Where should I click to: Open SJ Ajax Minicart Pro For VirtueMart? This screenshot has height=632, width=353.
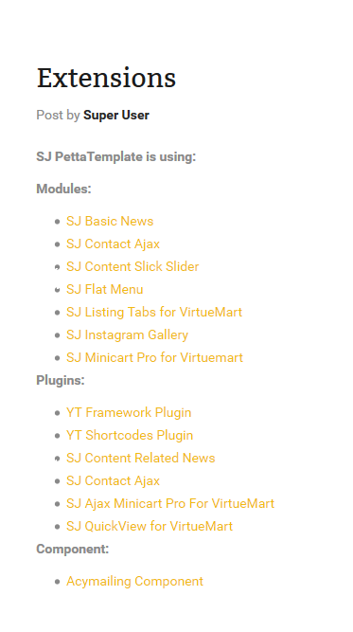[170, 503]
